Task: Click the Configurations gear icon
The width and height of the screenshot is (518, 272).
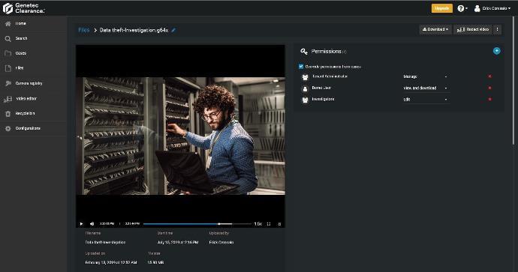Action: 8,129
